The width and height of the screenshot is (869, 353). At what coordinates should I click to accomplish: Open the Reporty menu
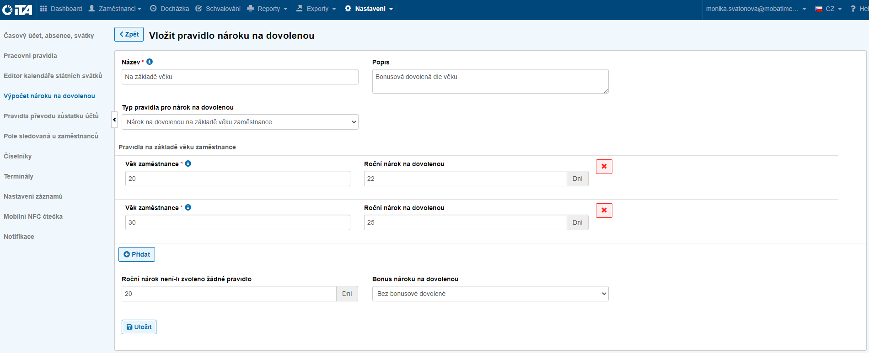coord(268,9)
